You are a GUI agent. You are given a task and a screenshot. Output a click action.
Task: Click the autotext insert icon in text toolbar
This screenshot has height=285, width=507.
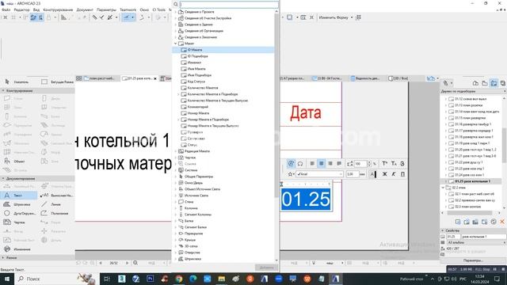[291, 164]
